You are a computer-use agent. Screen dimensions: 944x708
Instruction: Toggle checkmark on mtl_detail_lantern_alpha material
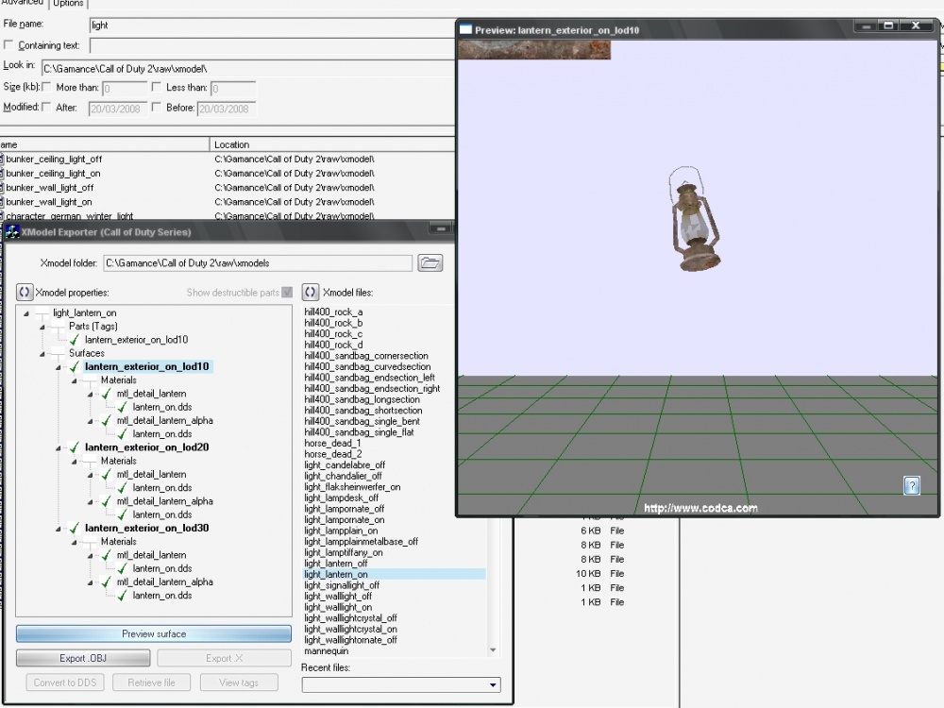pyautogui.click(x=106, y=420)
